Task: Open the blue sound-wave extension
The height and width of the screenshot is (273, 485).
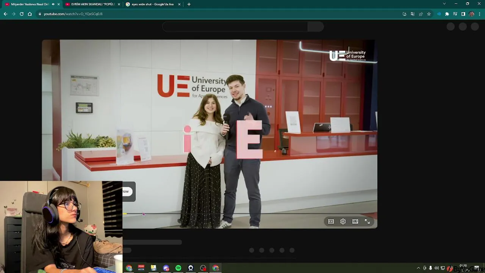Action: coord(439,14)
